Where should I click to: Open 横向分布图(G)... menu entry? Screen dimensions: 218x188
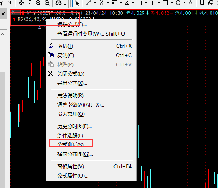coord(91,154)
